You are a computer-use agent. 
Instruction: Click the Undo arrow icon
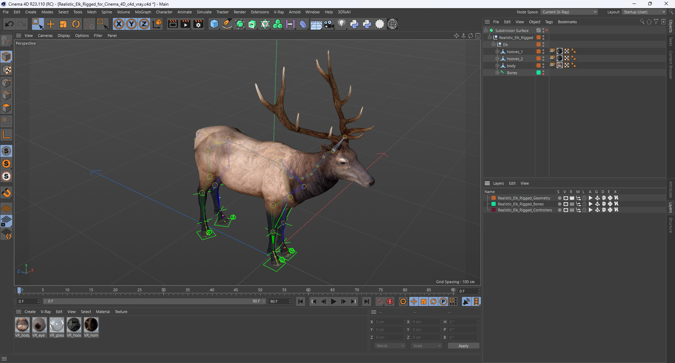(x=9, y=24)
